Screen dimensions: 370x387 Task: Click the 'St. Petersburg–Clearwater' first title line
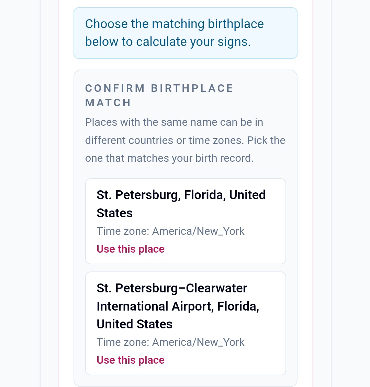pos(172,288)
